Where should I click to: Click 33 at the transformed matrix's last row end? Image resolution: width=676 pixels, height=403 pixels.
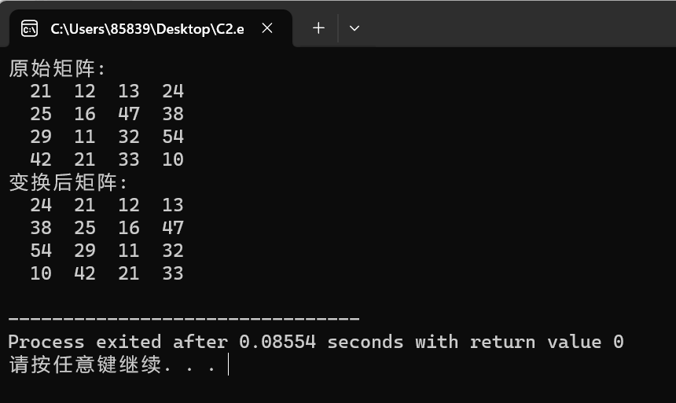tap(173, 273)
